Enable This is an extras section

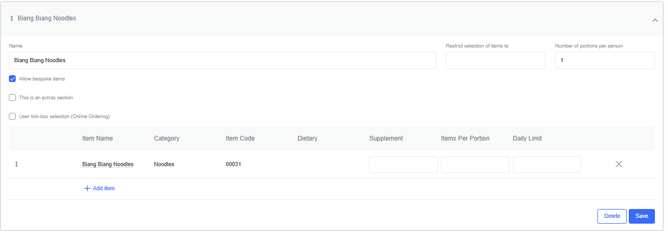tap(13, 98)
